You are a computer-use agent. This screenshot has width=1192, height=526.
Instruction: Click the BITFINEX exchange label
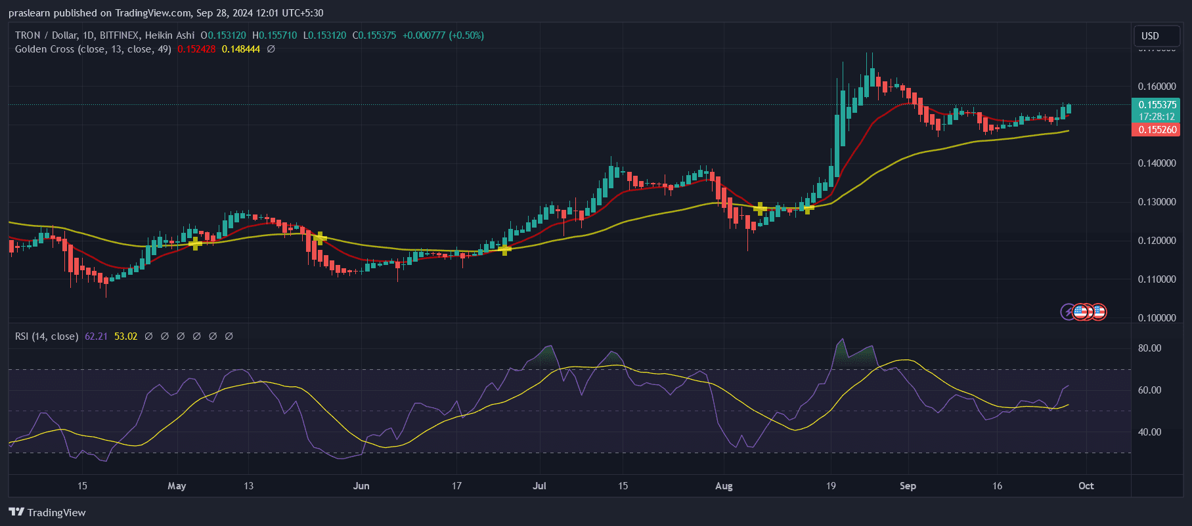click(120, 35)
